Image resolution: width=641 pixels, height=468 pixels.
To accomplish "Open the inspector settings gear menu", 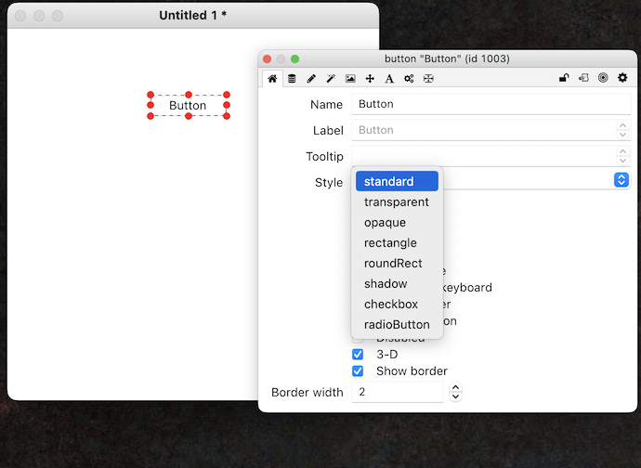I will point(622,79).
